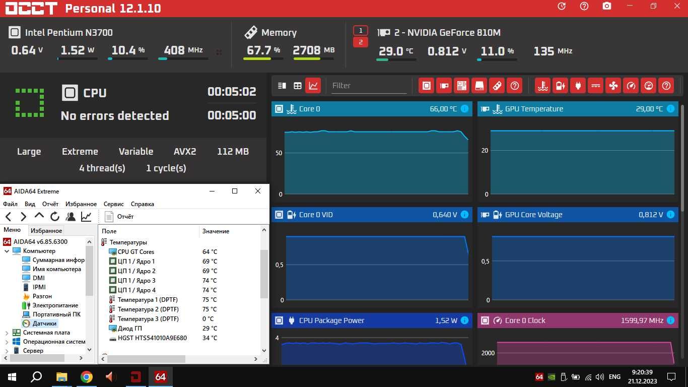Go up one level in AIDA64
This screenshot has width=688, height=387.
(x=39, y=216)
